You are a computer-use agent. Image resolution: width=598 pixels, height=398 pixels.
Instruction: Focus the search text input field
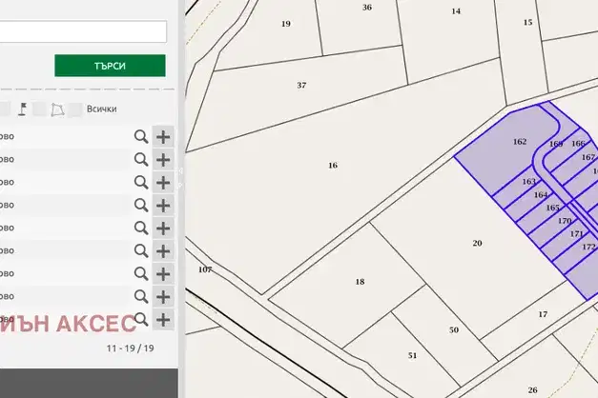pos(83,31)
